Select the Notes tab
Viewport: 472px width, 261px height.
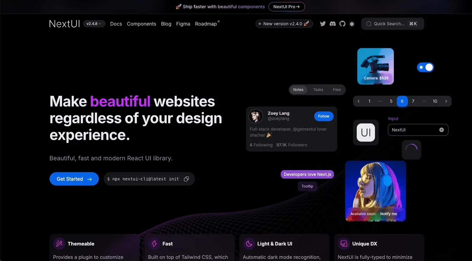(x=298, y=90)
